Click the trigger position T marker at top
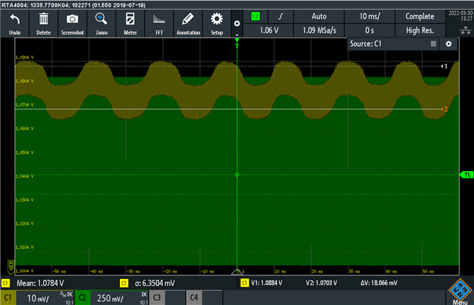The image size is (474, 305). (237, 43)
